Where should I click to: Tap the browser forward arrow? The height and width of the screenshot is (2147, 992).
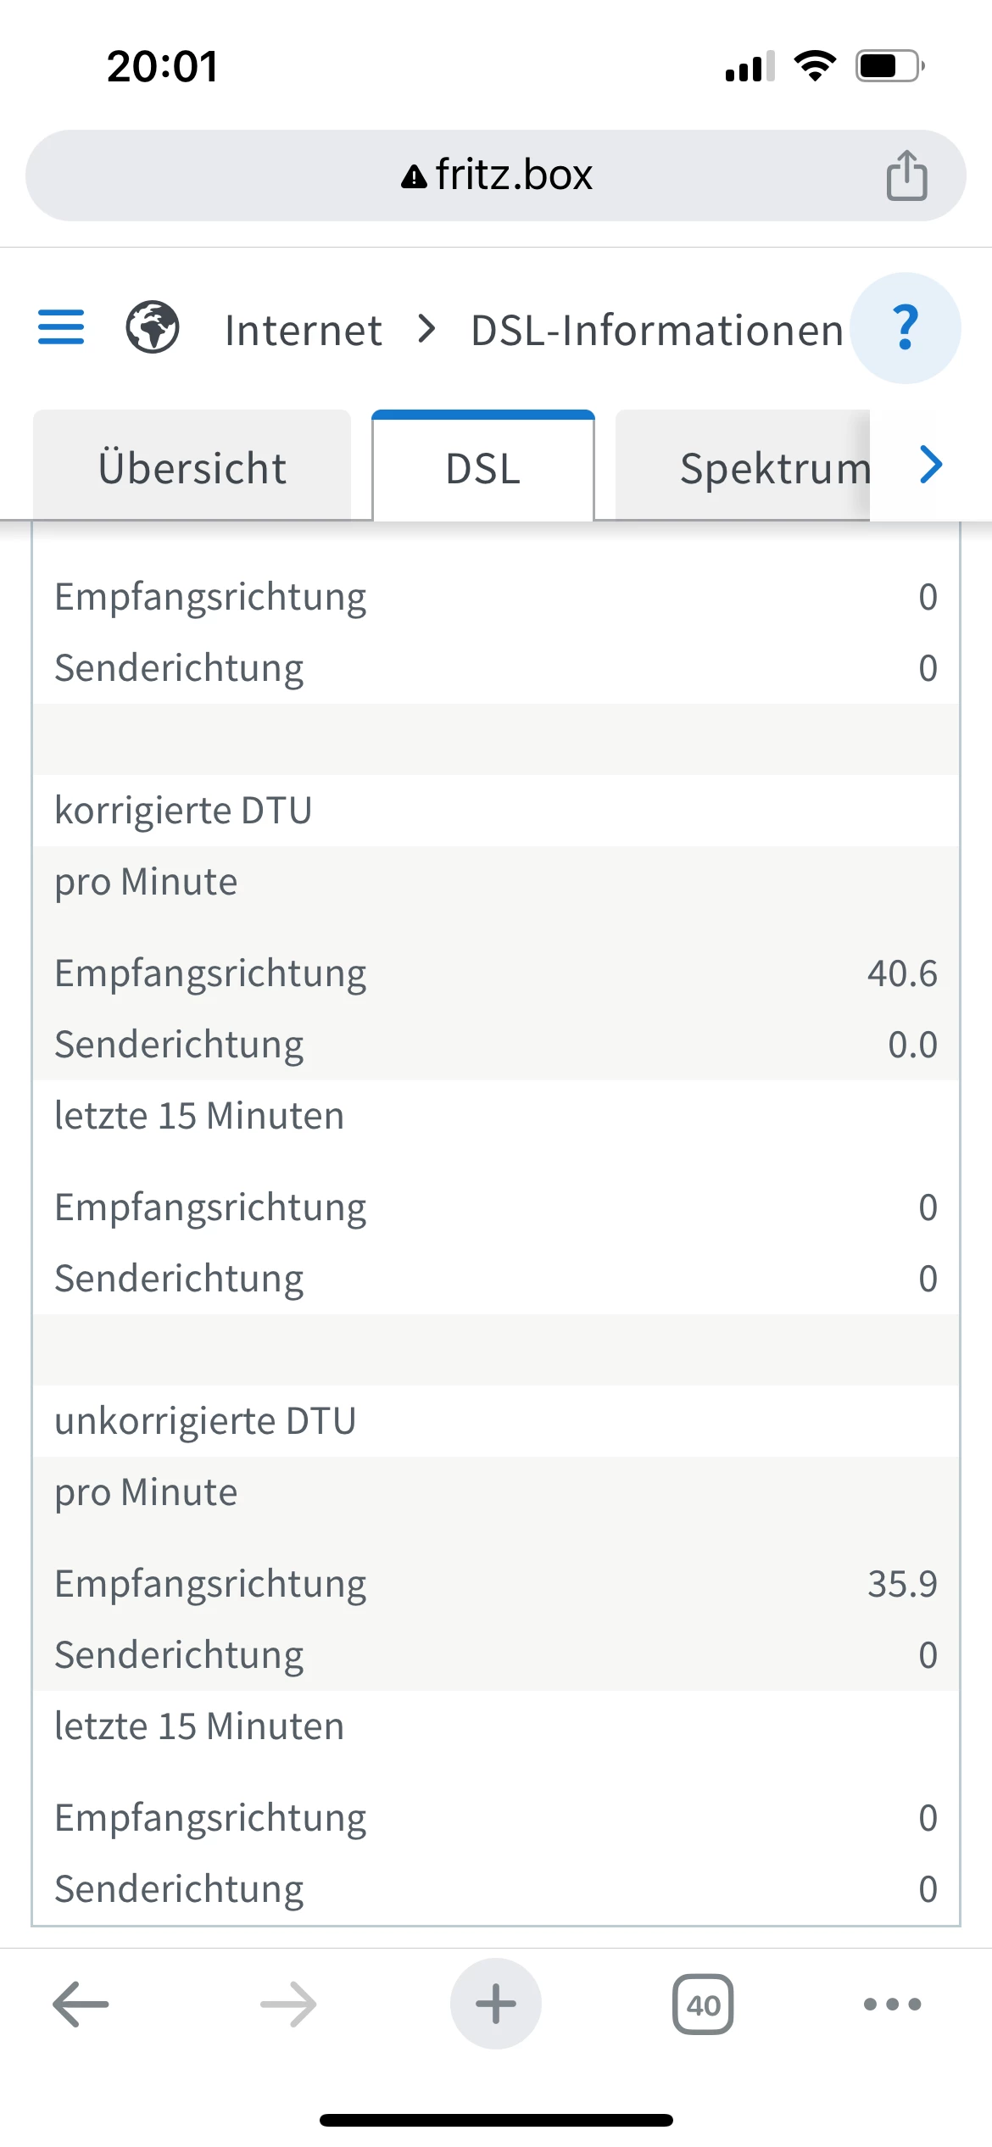click(288, 2004)
